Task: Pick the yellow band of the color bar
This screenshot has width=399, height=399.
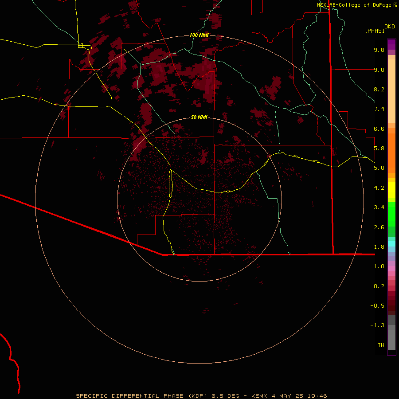Action: point(391,190)
